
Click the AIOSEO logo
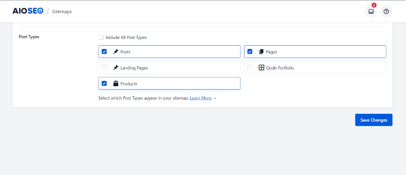[28, 11]
